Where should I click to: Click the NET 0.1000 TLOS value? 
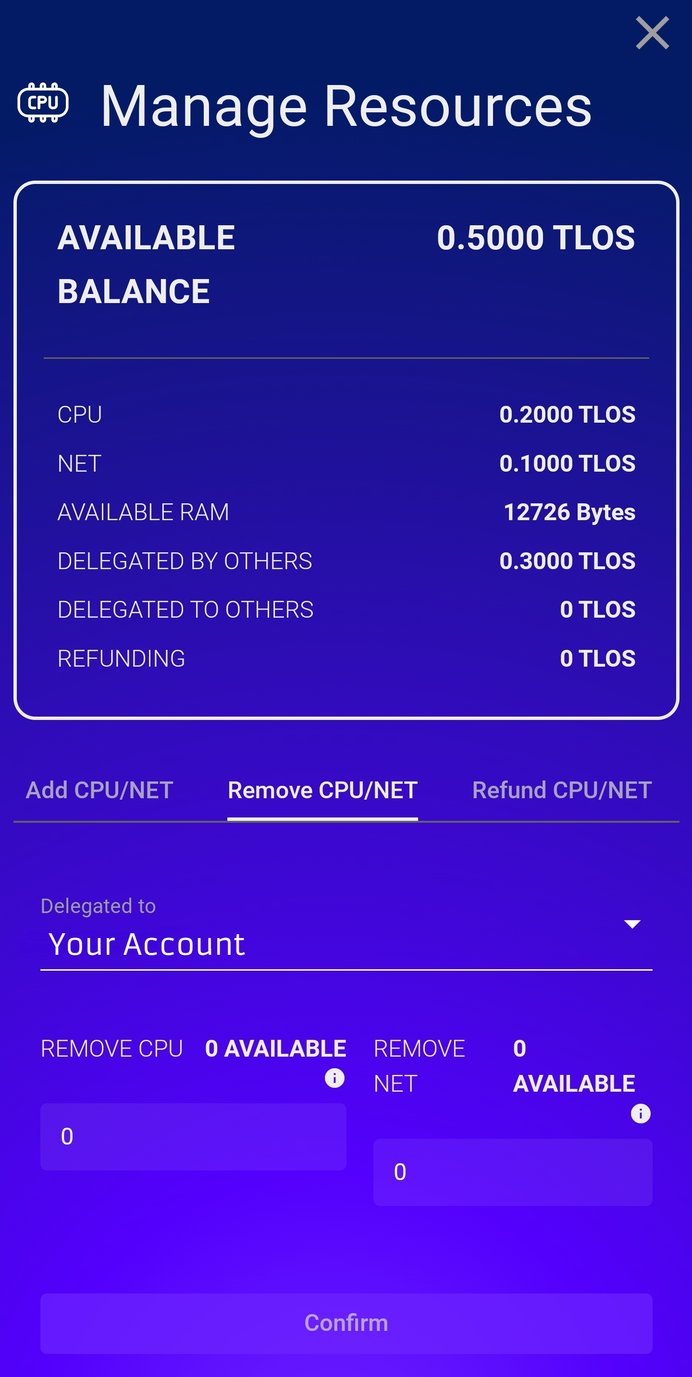pos(567,463)
